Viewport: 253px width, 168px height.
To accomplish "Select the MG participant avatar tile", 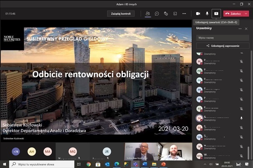I will [x=73, y=151].
